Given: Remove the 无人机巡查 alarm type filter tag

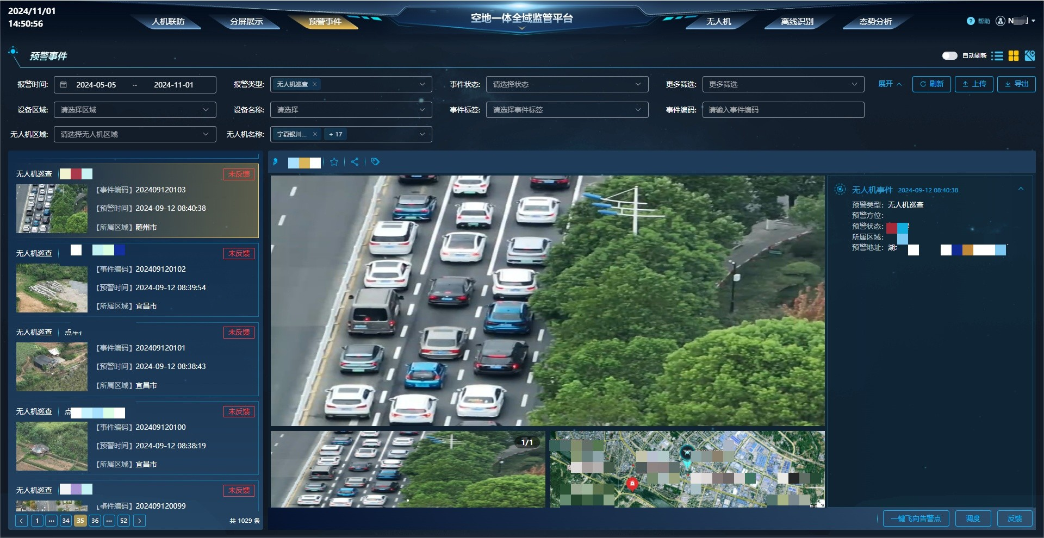Looking at the screenshot, I should [314, 84].
